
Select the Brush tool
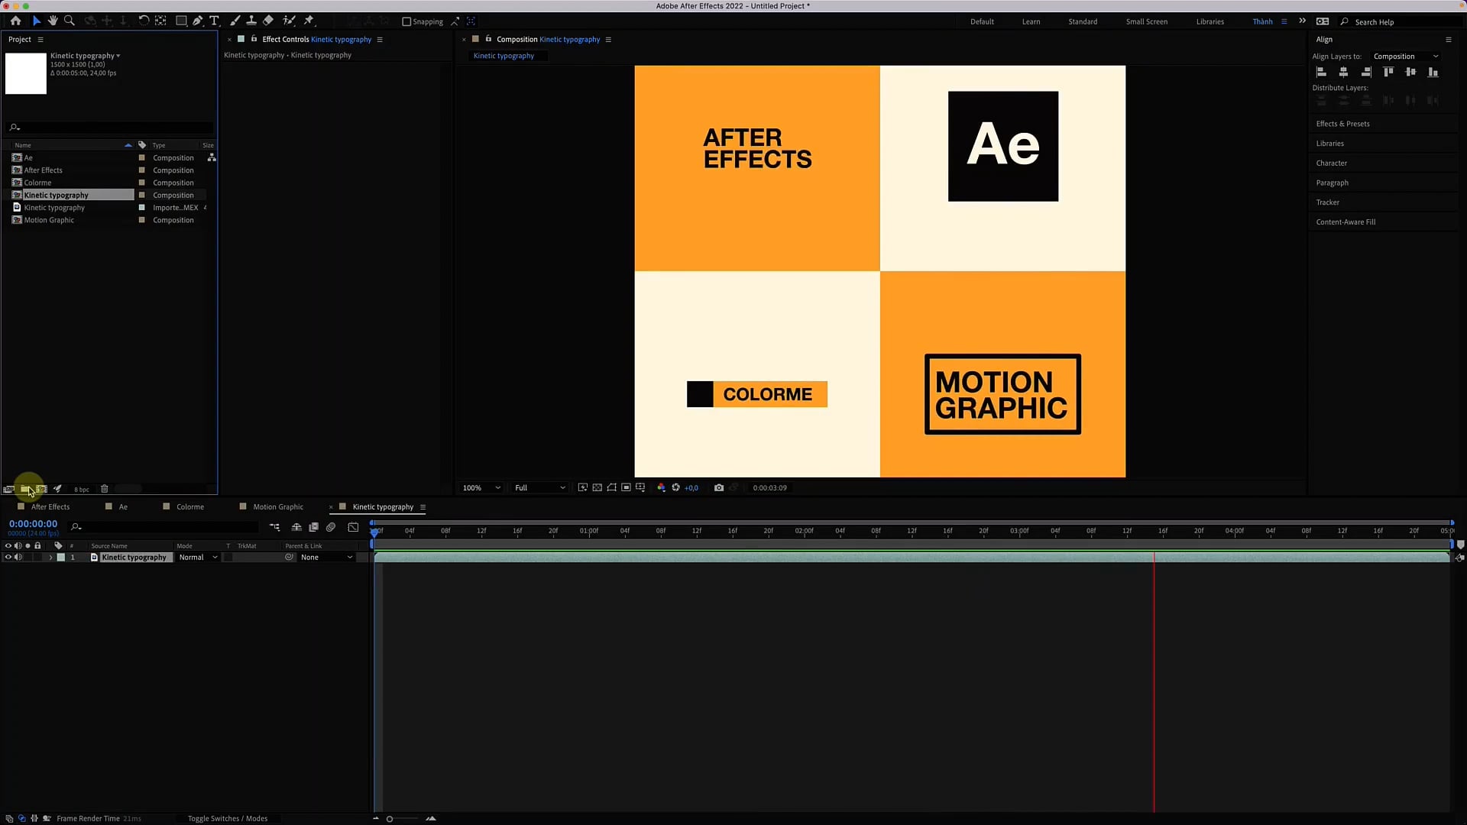point(235,21)
